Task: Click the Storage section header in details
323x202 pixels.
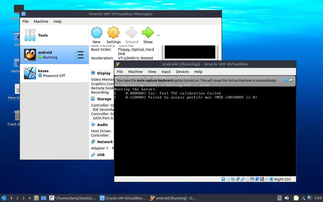Action: (104, 99)
